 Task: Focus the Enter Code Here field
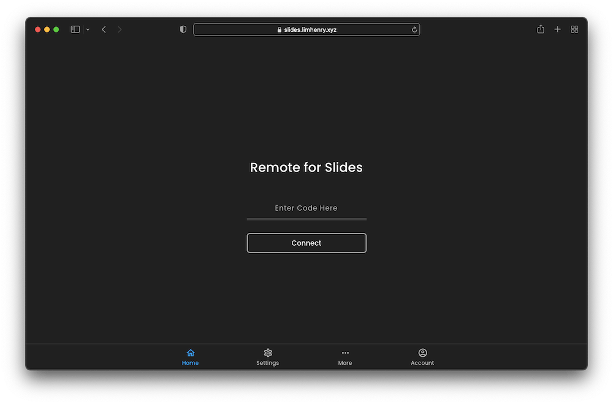306,208
